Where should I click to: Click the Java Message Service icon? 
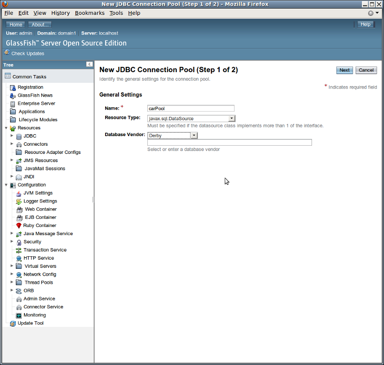click(19, 234)
